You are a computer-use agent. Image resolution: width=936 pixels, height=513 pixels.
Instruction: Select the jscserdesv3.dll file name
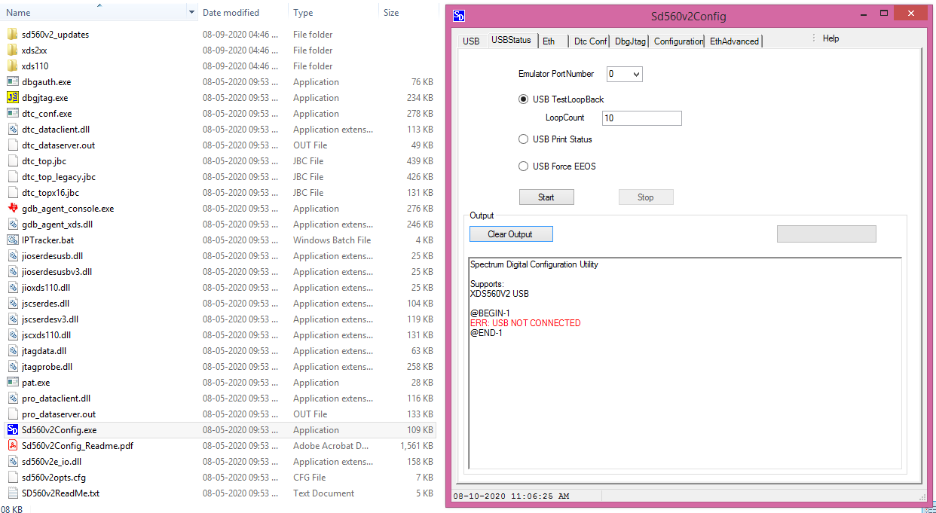tap(50, 319)
